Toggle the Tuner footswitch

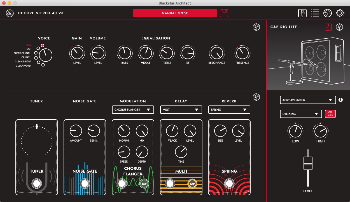click(37, 184)
